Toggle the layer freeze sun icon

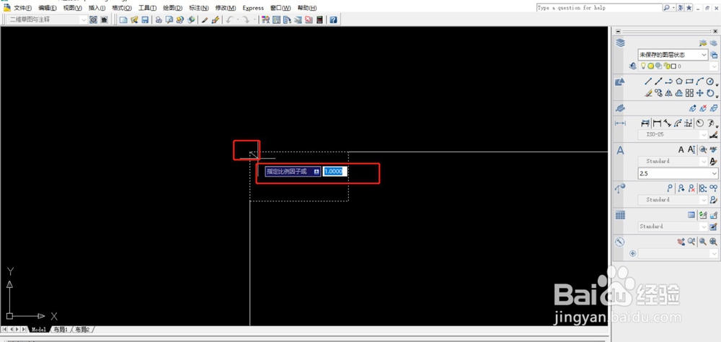(650, 66)
